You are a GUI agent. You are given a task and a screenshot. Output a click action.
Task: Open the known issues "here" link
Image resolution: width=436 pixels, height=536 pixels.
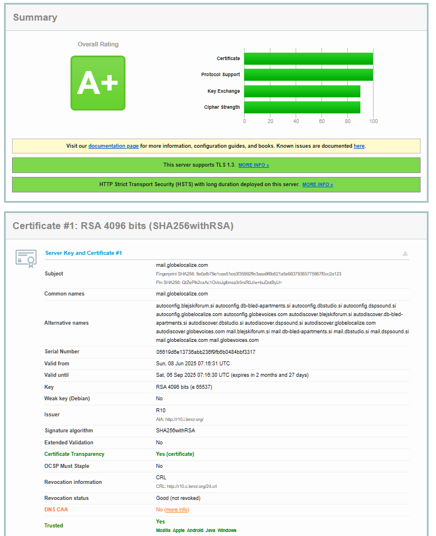[x=359, y=146]
